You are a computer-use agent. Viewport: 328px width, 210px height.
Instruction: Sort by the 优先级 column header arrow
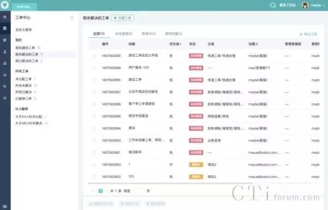tap(180, 44)
